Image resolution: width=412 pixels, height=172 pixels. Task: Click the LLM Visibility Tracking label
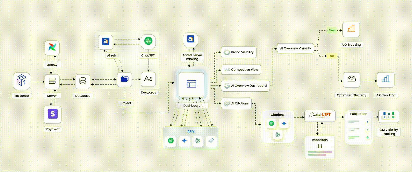coord(389,132)
